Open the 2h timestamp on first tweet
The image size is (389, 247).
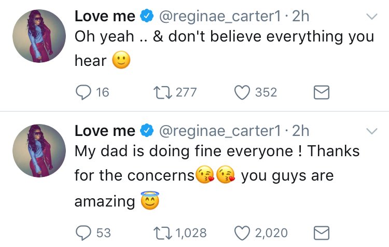pos(300,16)
